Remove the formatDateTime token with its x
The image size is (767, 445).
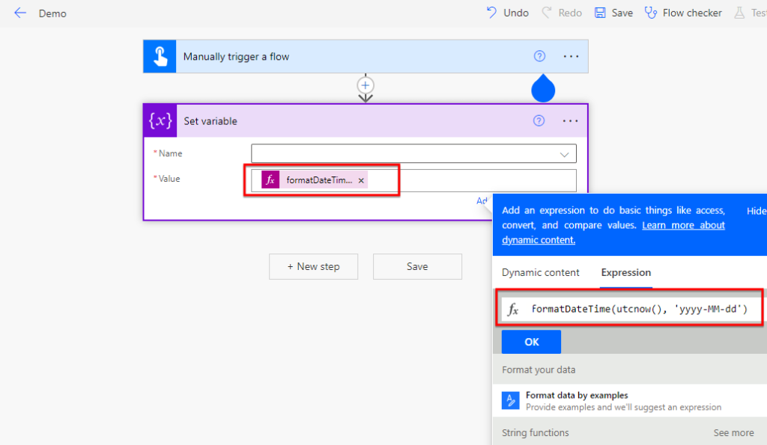pos(361,181)
